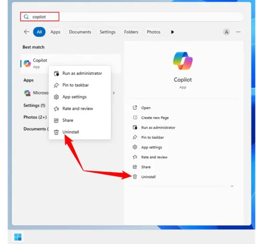Select the Copilot best match result
Viewport: 263px width, 244px height.
[71, 63]
